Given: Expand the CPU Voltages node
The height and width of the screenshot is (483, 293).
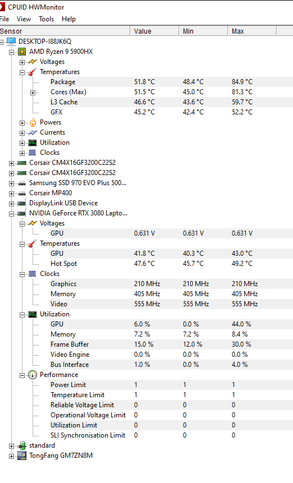Looking at the screenshot, I should [22, 62].
